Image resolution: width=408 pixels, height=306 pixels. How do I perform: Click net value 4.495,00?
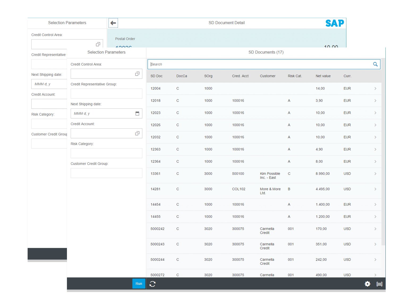322,189
